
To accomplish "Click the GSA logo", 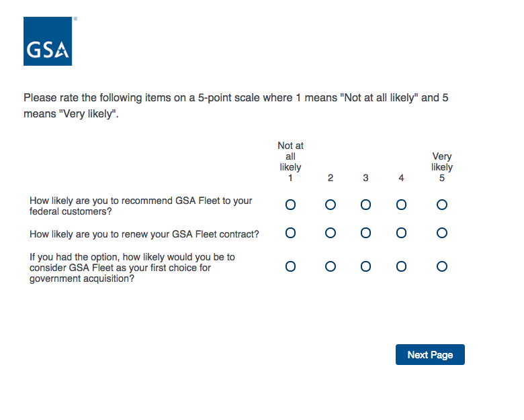I will (x=48, y=41).
